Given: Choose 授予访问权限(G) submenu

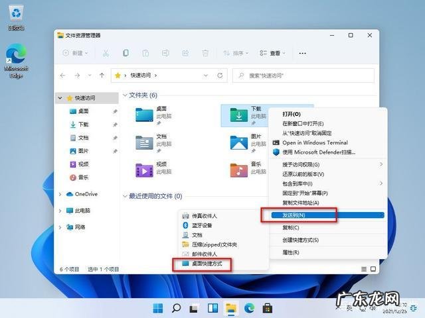Looking at the screenshot, I should click(x=327, y=164).
